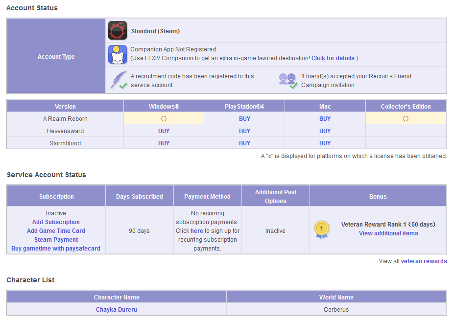The image size is (453, 320).
Task: Buy A Realm Reborn for PlayStation 4
Action: [244, 118]
